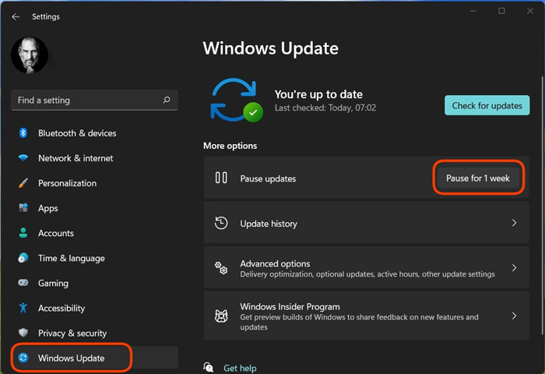This screenshot has height=374, width=545.
Task: Expand Windows Insider Program with its chevron
Action: (514, 316)
